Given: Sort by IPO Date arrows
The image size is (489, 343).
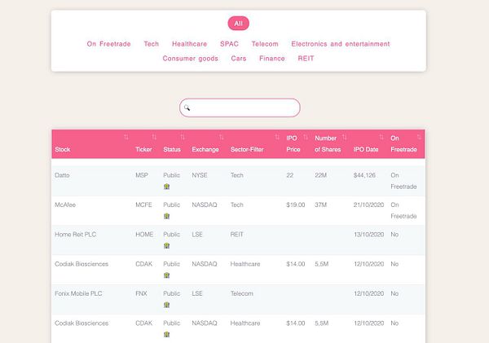Looking at the screenshot, I should (x=381, y=137).
